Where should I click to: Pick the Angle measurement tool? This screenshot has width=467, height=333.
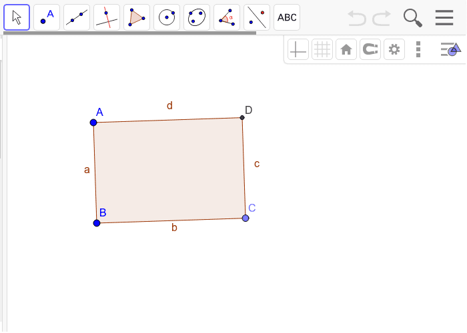227,17
